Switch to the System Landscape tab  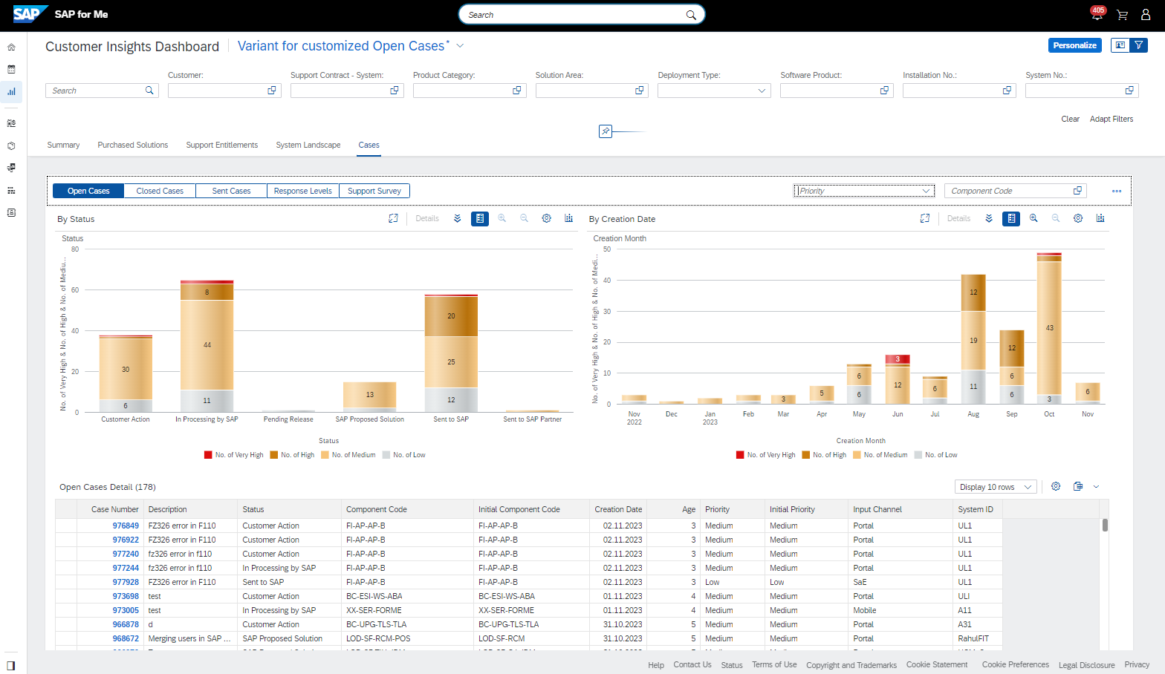[308, 145]
